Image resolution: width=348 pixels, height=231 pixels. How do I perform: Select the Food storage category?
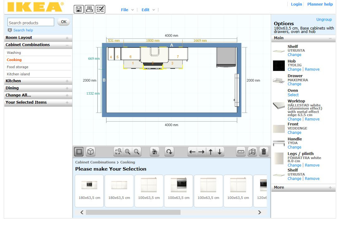click(x=17, y=67)
